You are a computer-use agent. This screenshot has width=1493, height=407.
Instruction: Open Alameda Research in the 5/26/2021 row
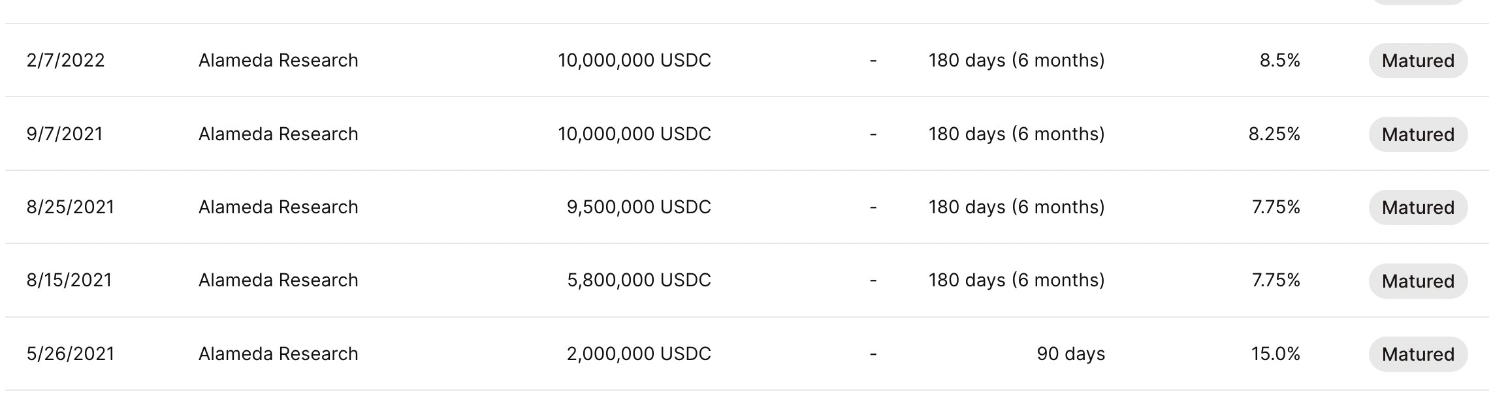[x=278, y=354]
